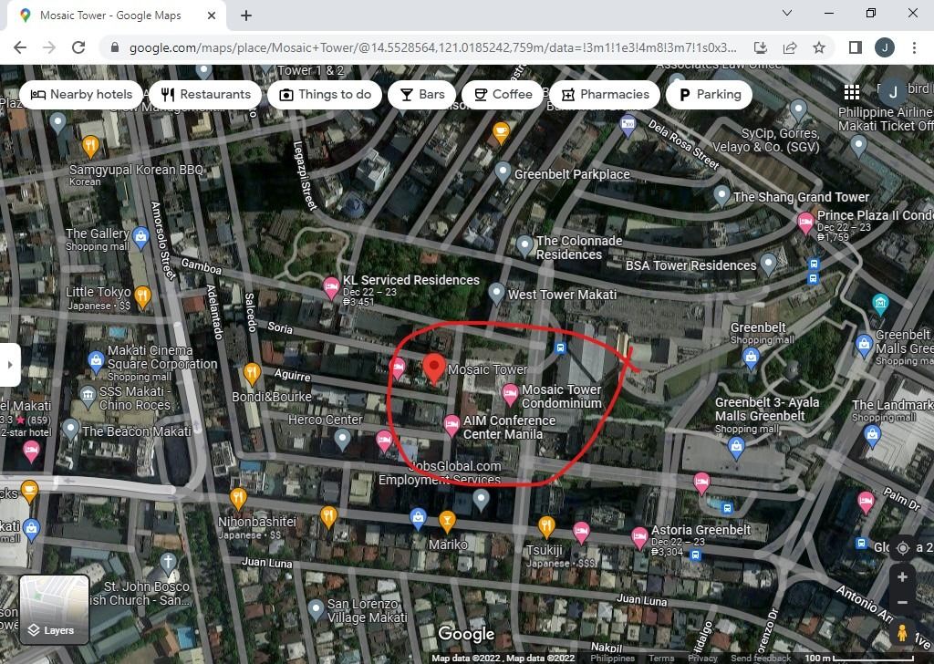934x664 pixels.
Task: Select the red Mosaic Tower map pin
Action: (433, 368)
